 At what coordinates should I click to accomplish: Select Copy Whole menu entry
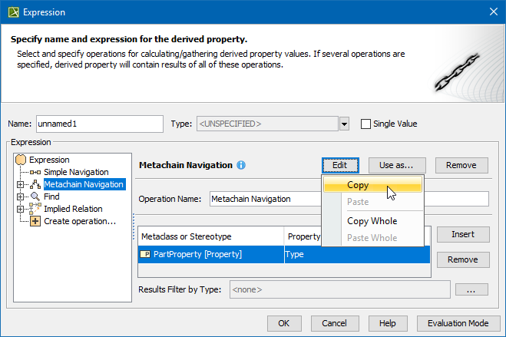[372, 221]
